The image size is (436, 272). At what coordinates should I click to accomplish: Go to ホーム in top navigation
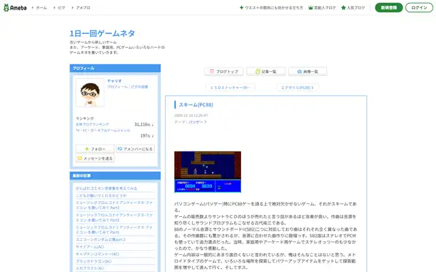coord(41,7)
